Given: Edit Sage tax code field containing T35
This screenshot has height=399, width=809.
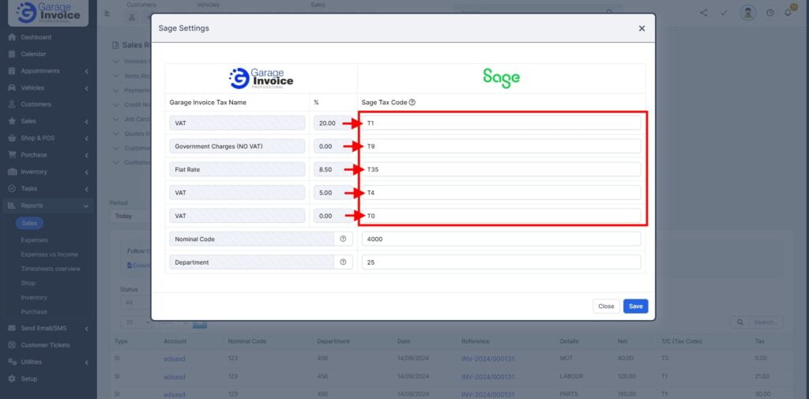Looking at the screenshot, I should [x=502, y=169].
